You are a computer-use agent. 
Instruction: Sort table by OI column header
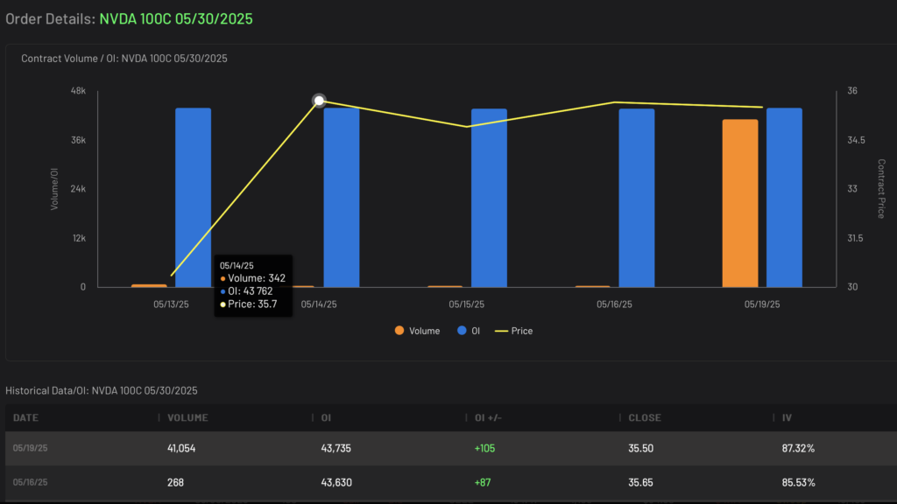pyautogui.click(x=326, y=417)
